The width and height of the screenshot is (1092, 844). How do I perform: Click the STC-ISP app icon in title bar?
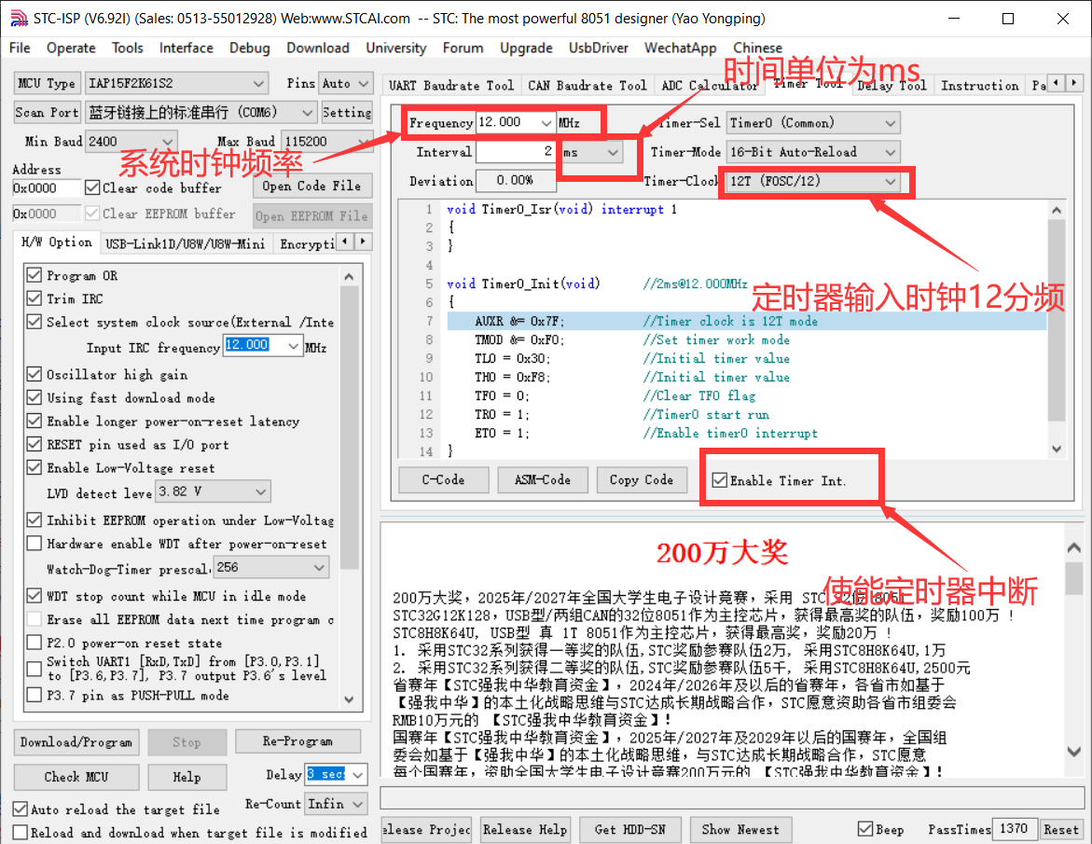click(x=19, y=19)
